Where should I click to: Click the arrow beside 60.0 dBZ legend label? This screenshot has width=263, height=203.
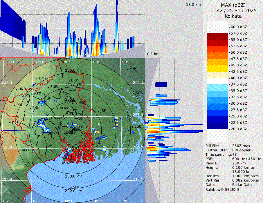[229, 27]
